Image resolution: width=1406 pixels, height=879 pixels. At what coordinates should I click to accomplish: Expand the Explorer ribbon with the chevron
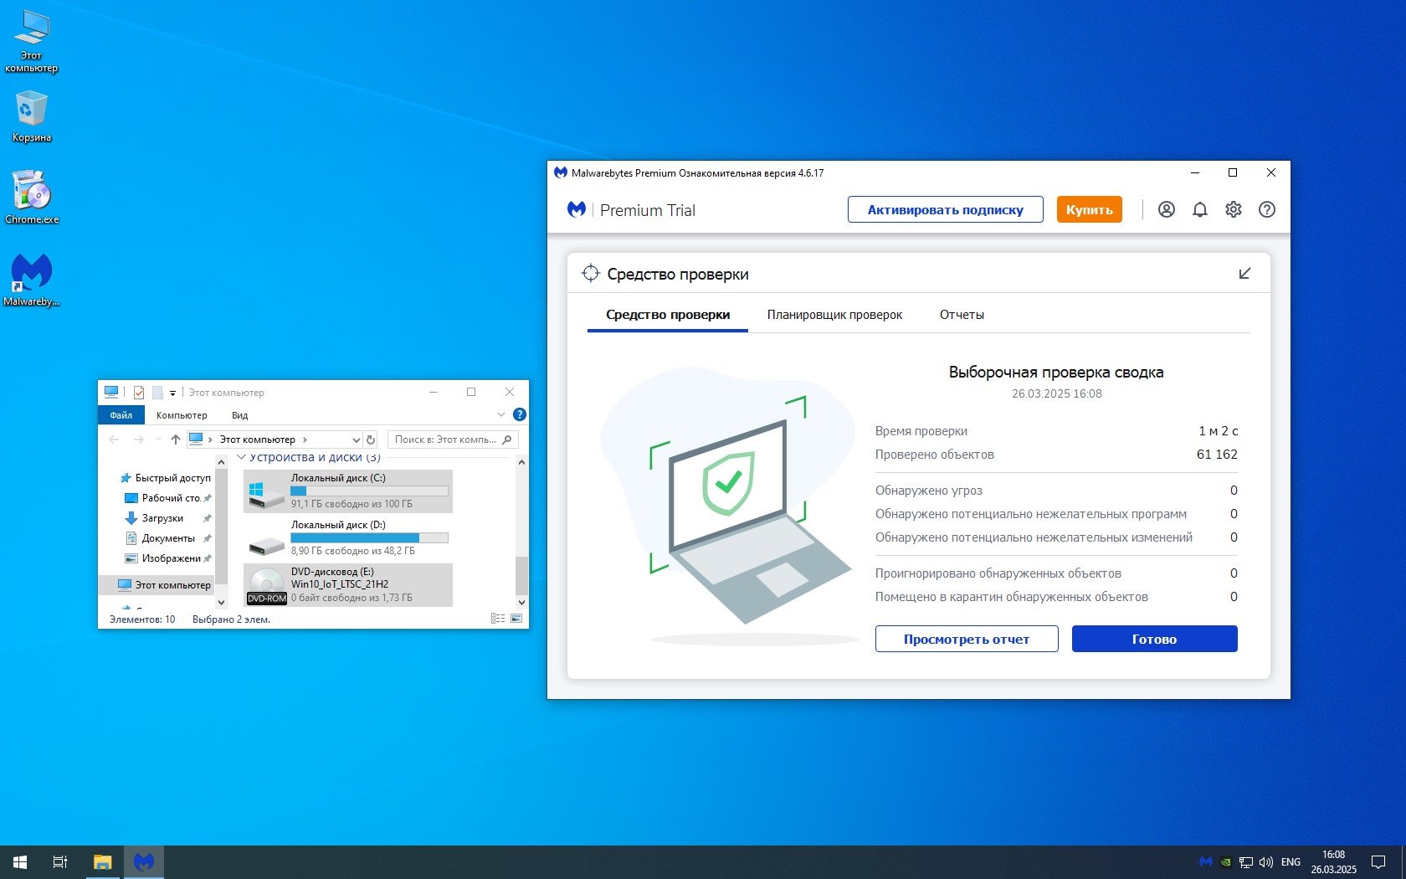coord(501,414)
